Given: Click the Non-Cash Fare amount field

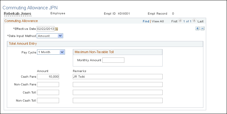Looking at the screenshot, I should 48,84.
